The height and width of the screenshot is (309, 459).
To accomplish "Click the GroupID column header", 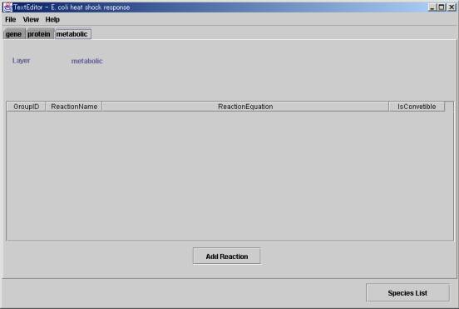I will click(x=26, y=107).
